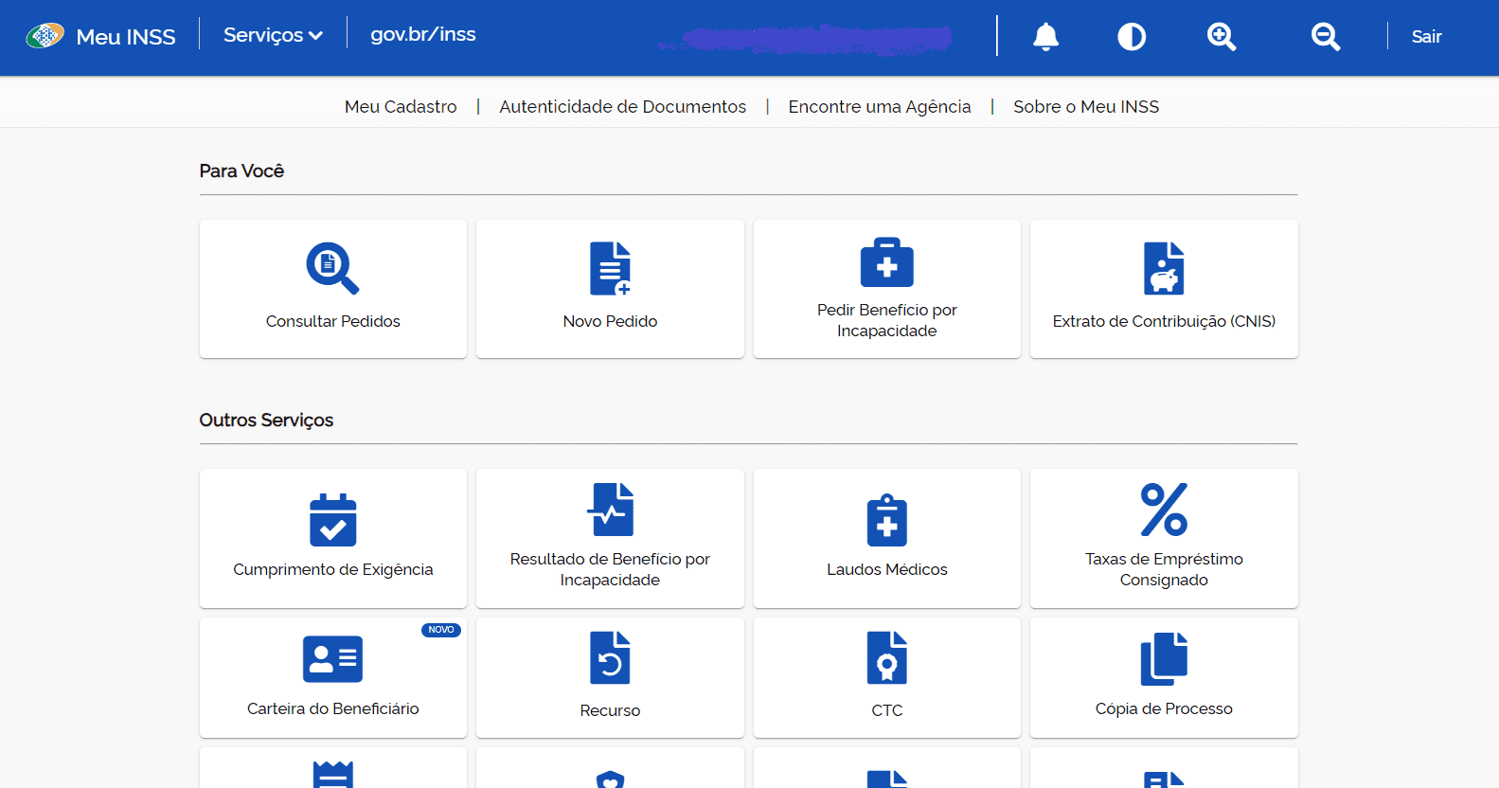
Task: Open the Consultar Pedidos label
Action: tap(333, 322)
